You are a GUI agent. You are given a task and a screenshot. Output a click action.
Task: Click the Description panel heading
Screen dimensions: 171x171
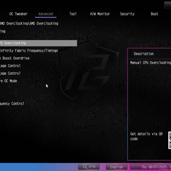click(144, 54)
